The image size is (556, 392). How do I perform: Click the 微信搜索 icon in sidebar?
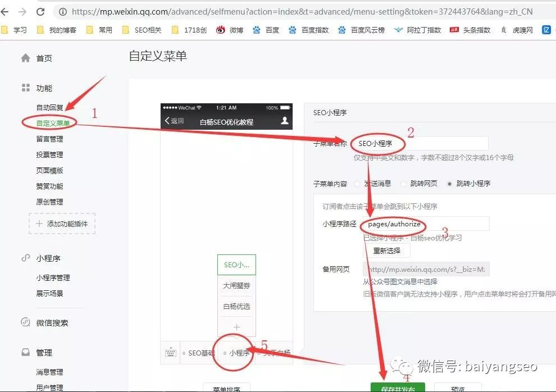25,322
